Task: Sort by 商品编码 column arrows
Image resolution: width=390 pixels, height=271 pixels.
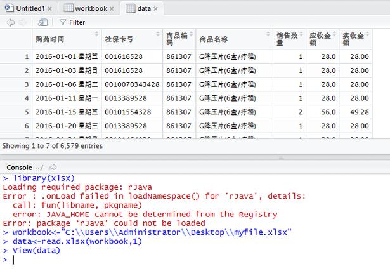Action: [x=191, y=34]
